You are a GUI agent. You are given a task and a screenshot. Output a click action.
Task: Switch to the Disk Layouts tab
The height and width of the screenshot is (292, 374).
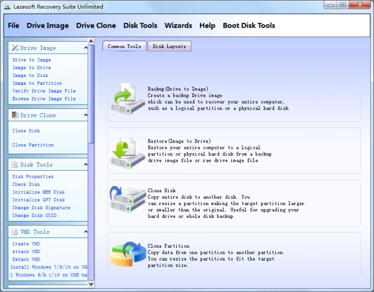pos(169,46)
